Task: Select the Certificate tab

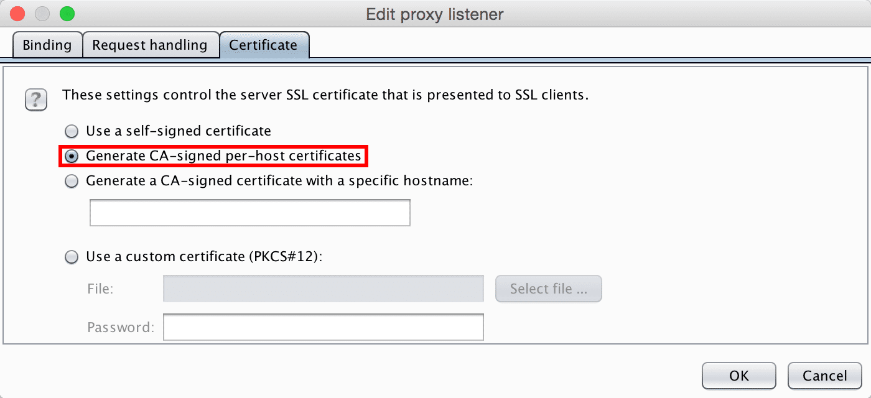Action: tap(263, 45)
